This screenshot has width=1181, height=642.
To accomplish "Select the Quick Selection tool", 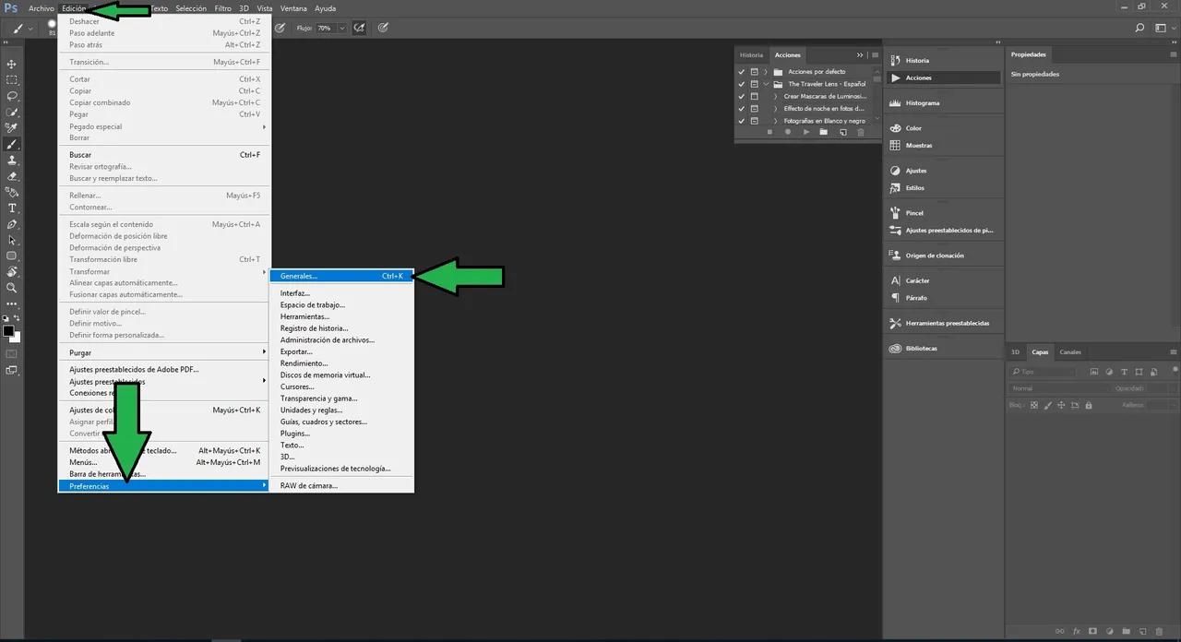I will click(12, 112).
